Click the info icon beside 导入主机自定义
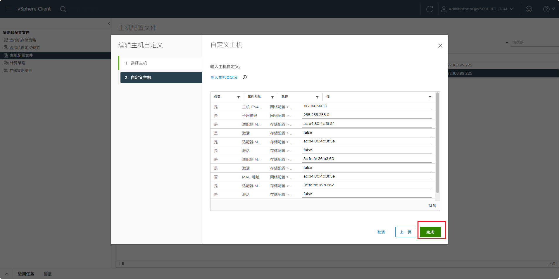The height and width of the screenshot is (279, 559). [x=245, y=77]
